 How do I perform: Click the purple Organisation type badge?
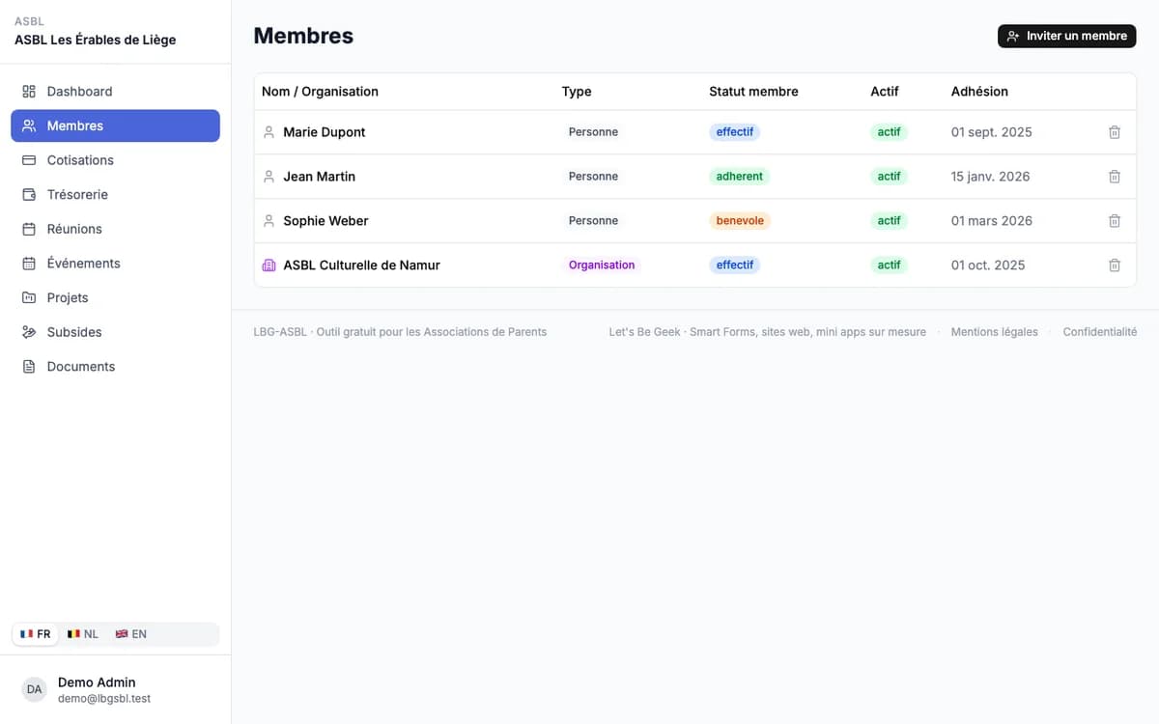coord(602,265)
